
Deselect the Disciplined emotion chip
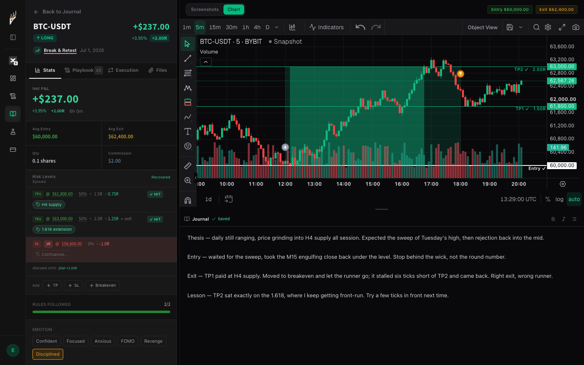pyautogui.click(x=48, y=354)
